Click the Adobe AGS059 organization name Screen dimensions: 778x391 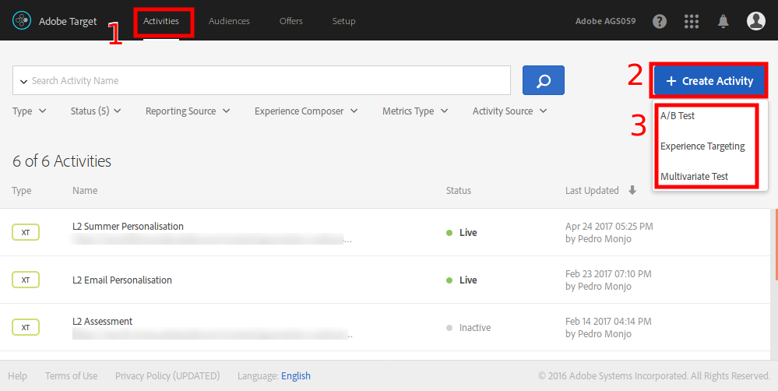coord(605,21)
